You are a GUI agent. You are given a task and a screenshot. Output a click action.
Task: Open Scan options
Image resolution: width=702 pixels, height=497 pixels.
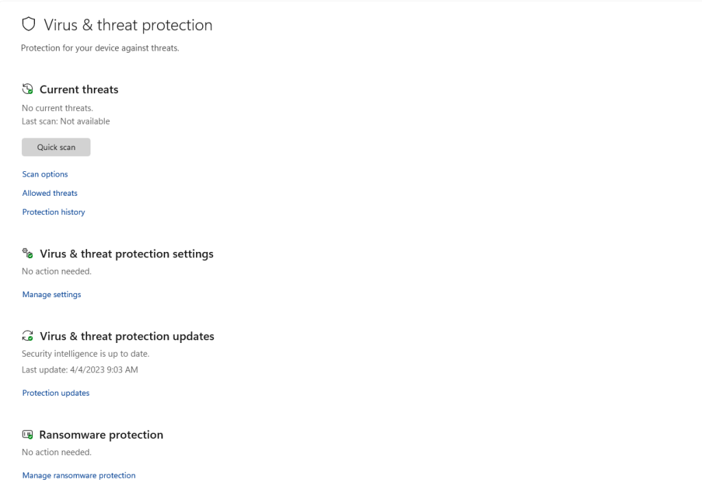(x=45, y=175)
